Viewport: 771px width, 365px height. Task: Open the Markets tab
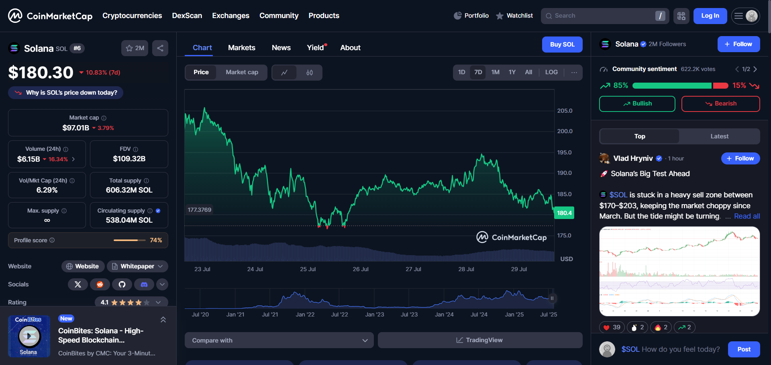pos(242,48)
